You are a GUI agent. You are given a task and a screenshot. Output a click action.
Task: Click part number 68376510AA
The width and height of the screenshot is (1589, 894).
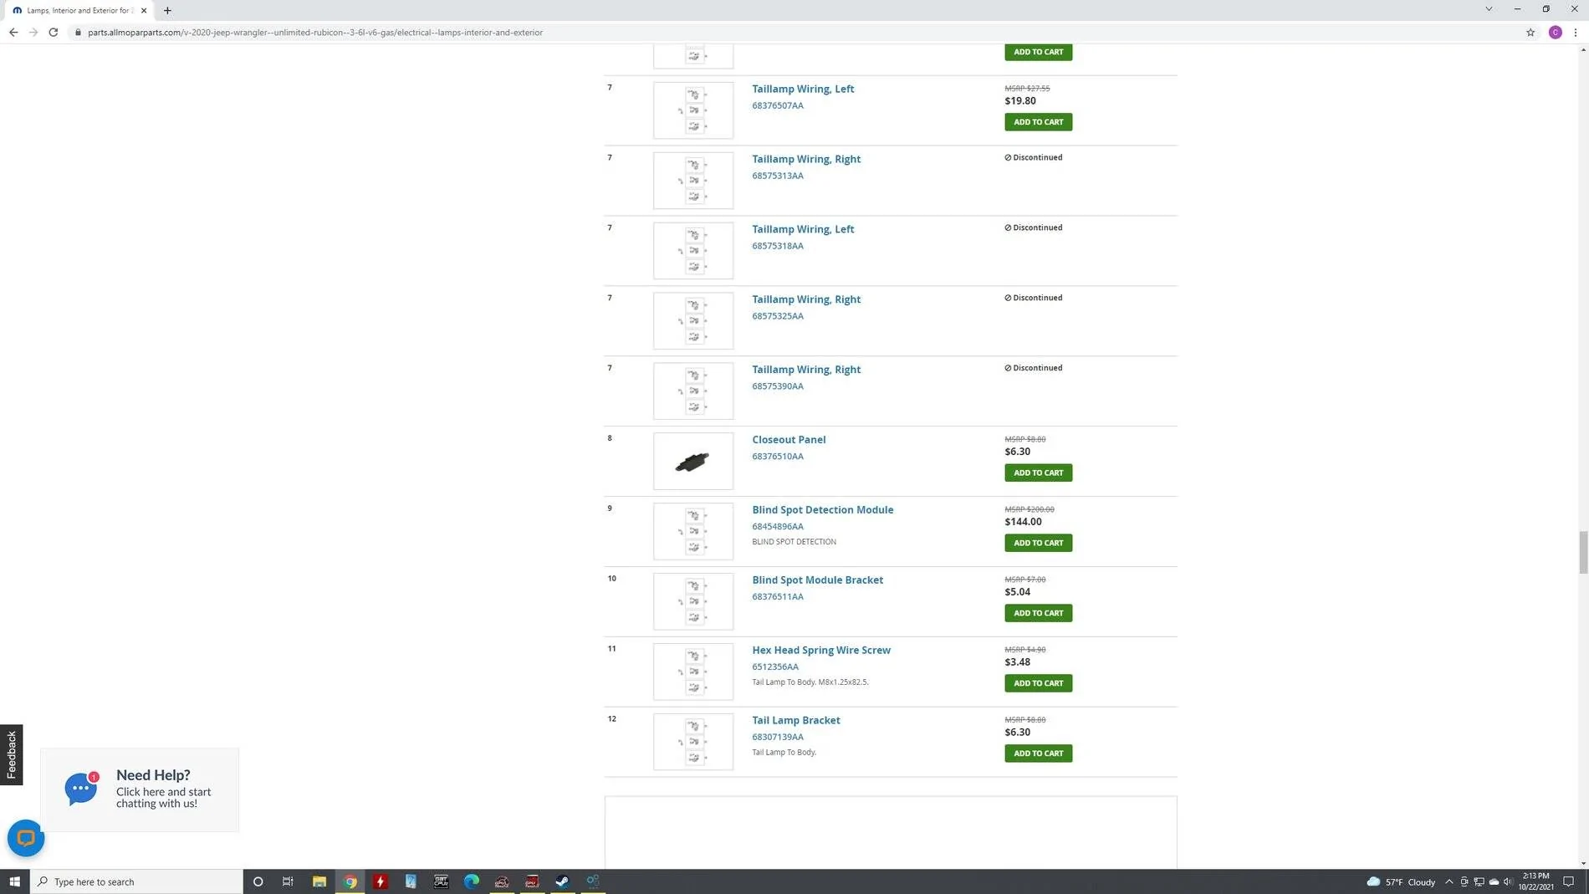pyautogui.click(x=778, y=457)
